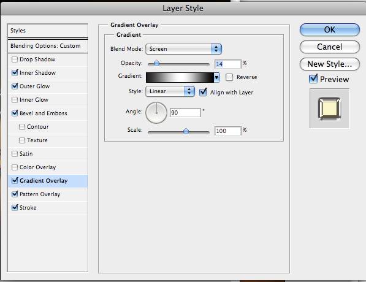
Task: Select the Gradient Overlay label
Action: pyautogui.click(x=44, y=181)
